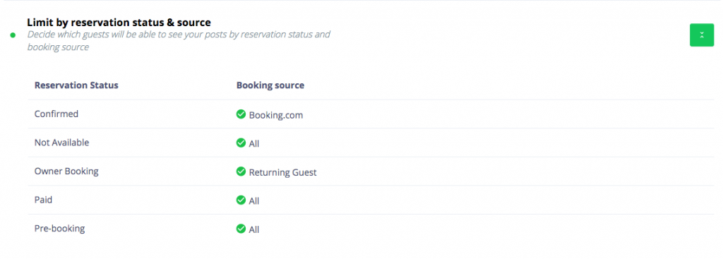This screenshot has width=723, height=259.
Task: Open the Returning Guest source for Owner Booking
Action: click(x=282, y=172)
